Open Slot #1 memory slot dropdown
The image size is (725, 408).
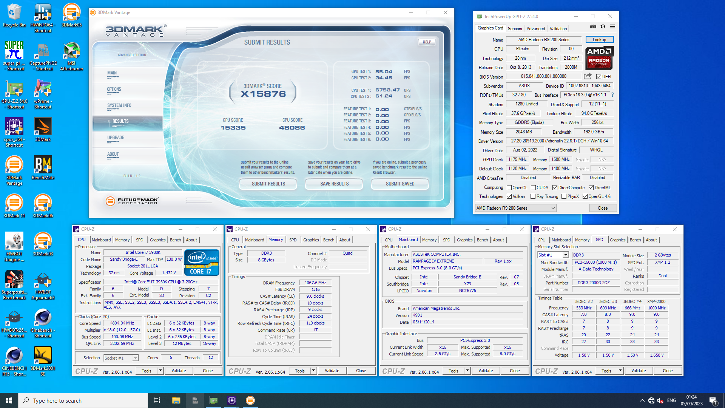tap(553, 255)
